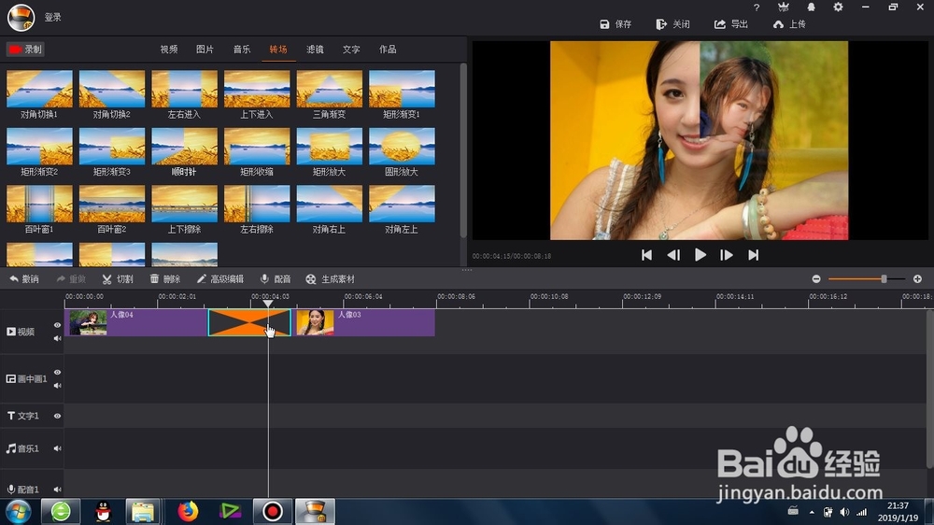Select the 转场 tab

tap(278, 50)
